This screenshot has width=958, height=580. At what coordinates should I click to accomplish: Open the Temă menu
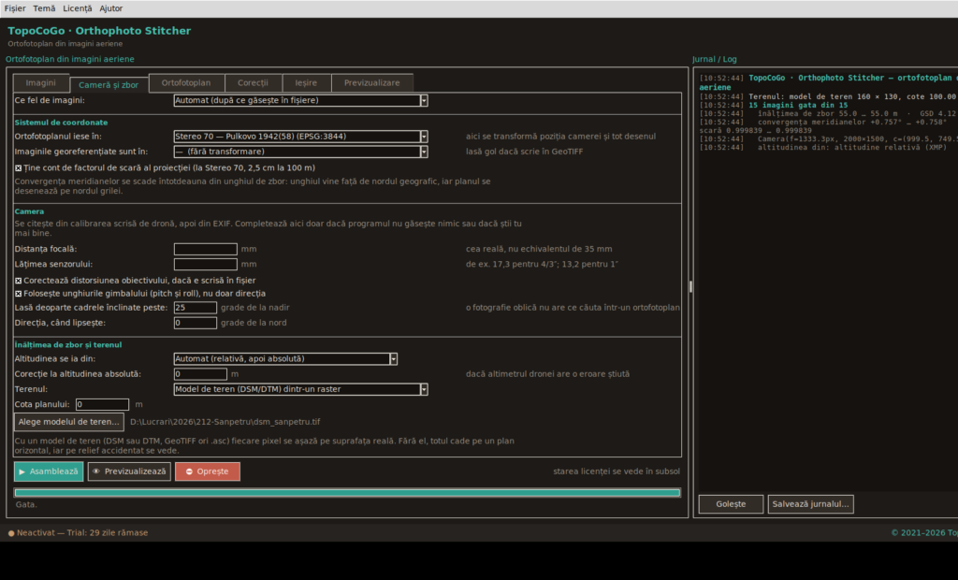44,8
